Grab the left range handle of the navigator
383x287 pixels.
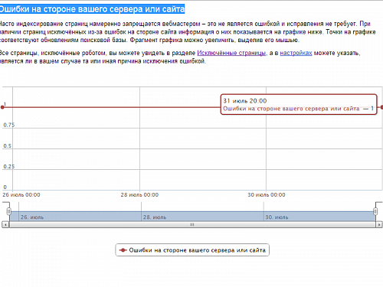tap(9, 211)
